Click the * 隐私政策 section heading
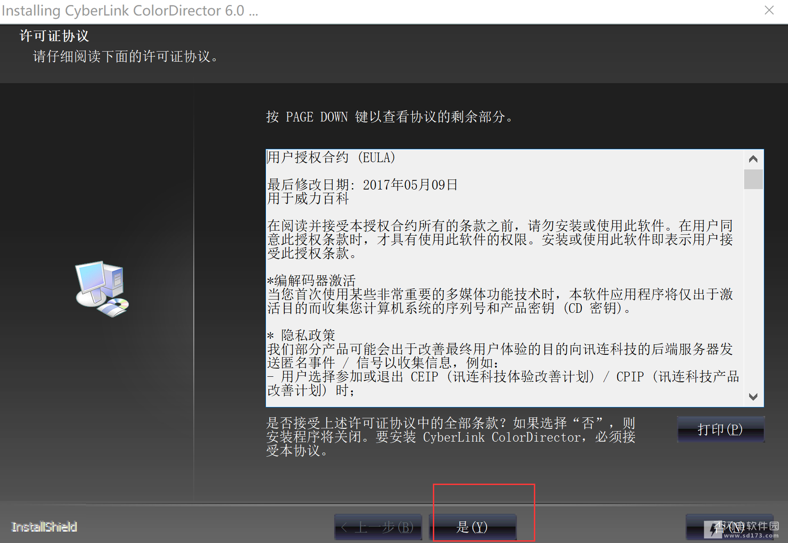This screenshot has width=788, height=543. coord(301,335)
